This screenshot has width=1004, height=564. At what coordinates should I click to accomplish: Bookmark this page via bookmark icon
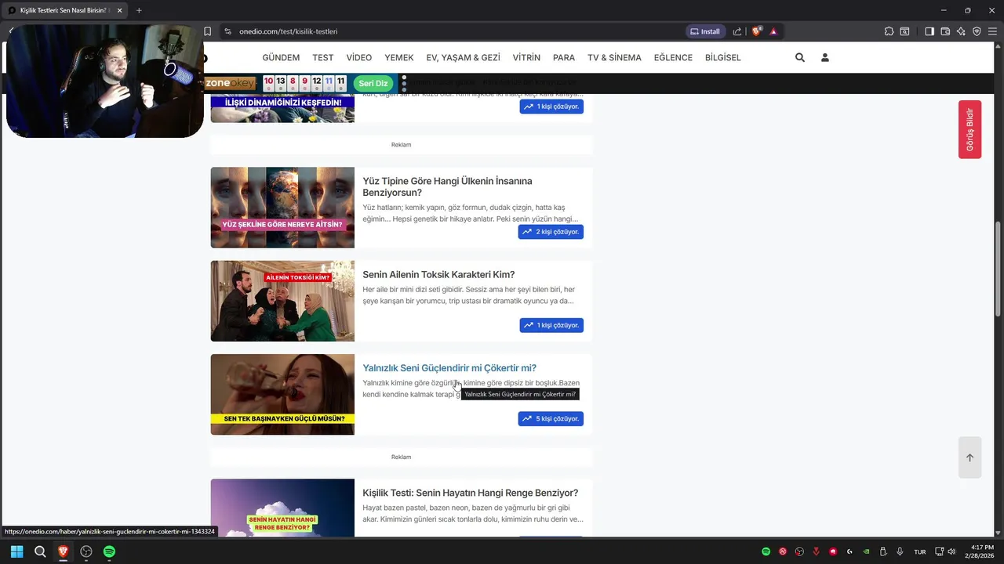(207, 31)
